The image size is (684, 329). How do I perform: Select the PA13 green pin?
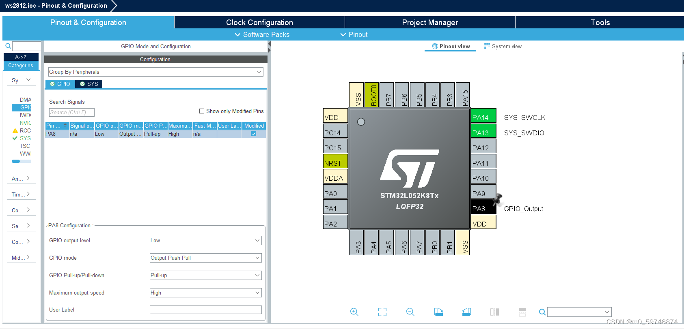click(483, 131)
